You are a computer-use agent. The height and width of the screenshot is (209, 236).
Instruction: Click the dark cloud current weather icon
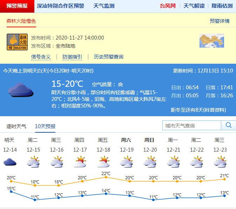20,90
